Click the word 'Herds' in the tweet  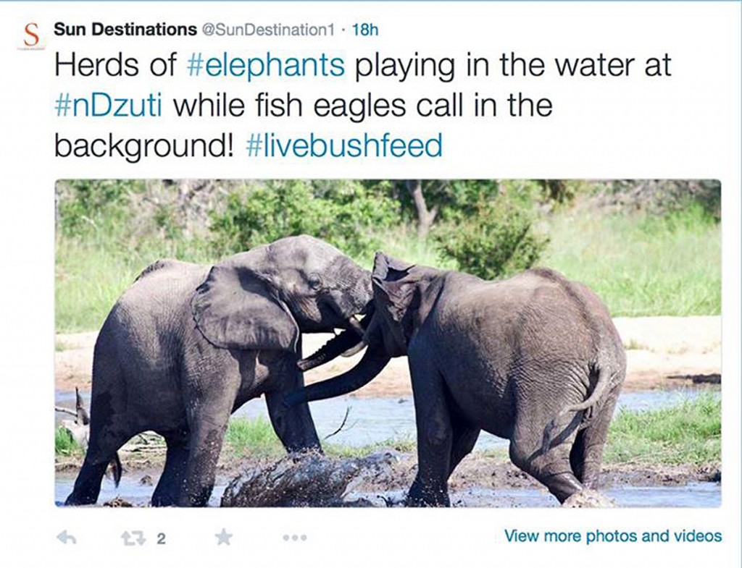pyautogui.click(x=98, y=65)
